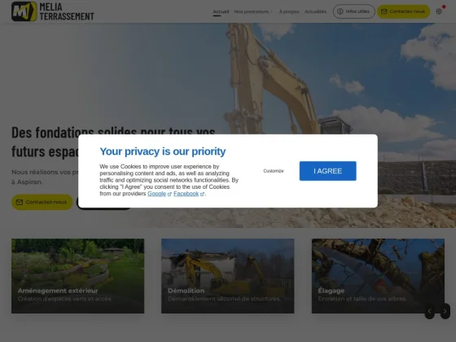Follow the Google provider link
Screen dimensions: 456x342
click(156, 194)
